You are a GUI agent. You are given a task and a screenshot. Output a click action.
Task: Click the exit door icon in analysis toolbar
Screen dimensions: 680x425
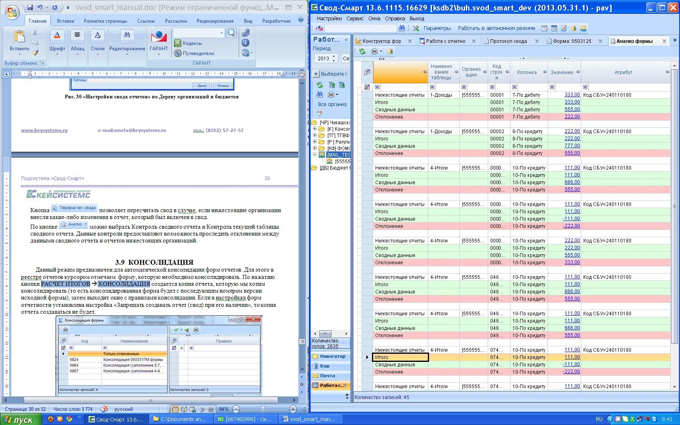[390, 51]
